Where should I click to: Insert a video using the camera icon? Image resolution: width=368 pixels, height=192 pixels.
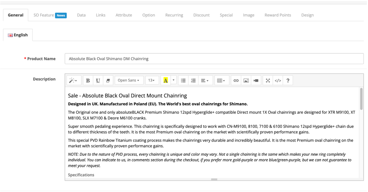pyautogui.click(x=256, y=80)
